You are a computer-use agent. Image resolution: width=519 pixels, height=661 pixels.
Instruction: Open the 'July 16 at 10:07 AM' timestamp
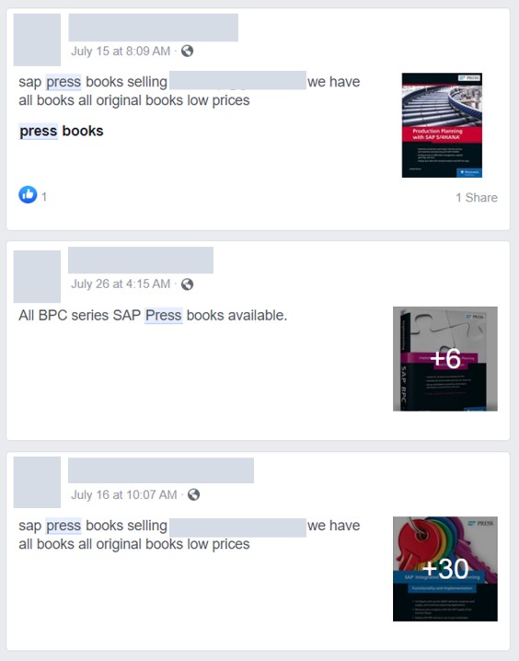124,494
